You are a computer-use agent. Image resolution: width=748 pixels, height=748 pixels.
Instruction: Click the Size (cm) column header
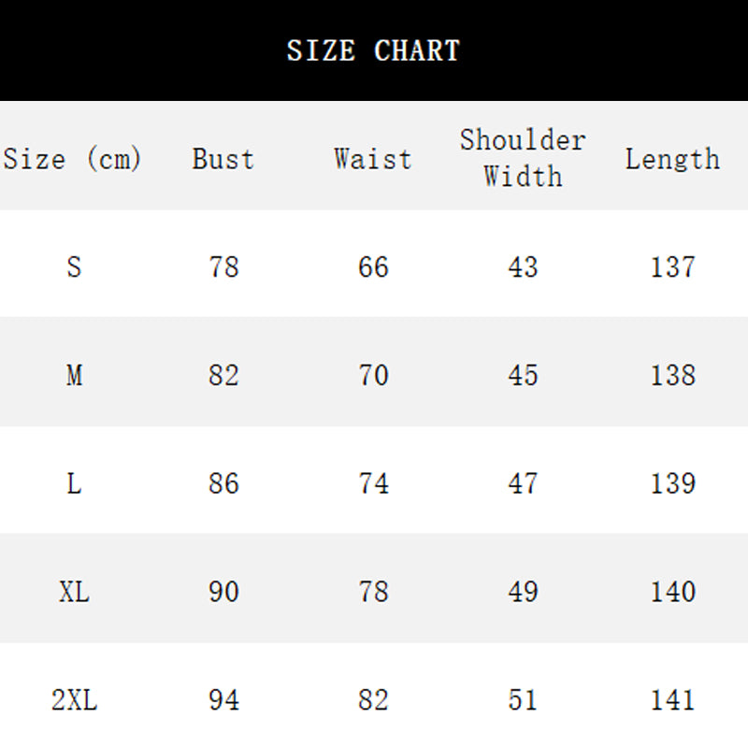point(73,159)
